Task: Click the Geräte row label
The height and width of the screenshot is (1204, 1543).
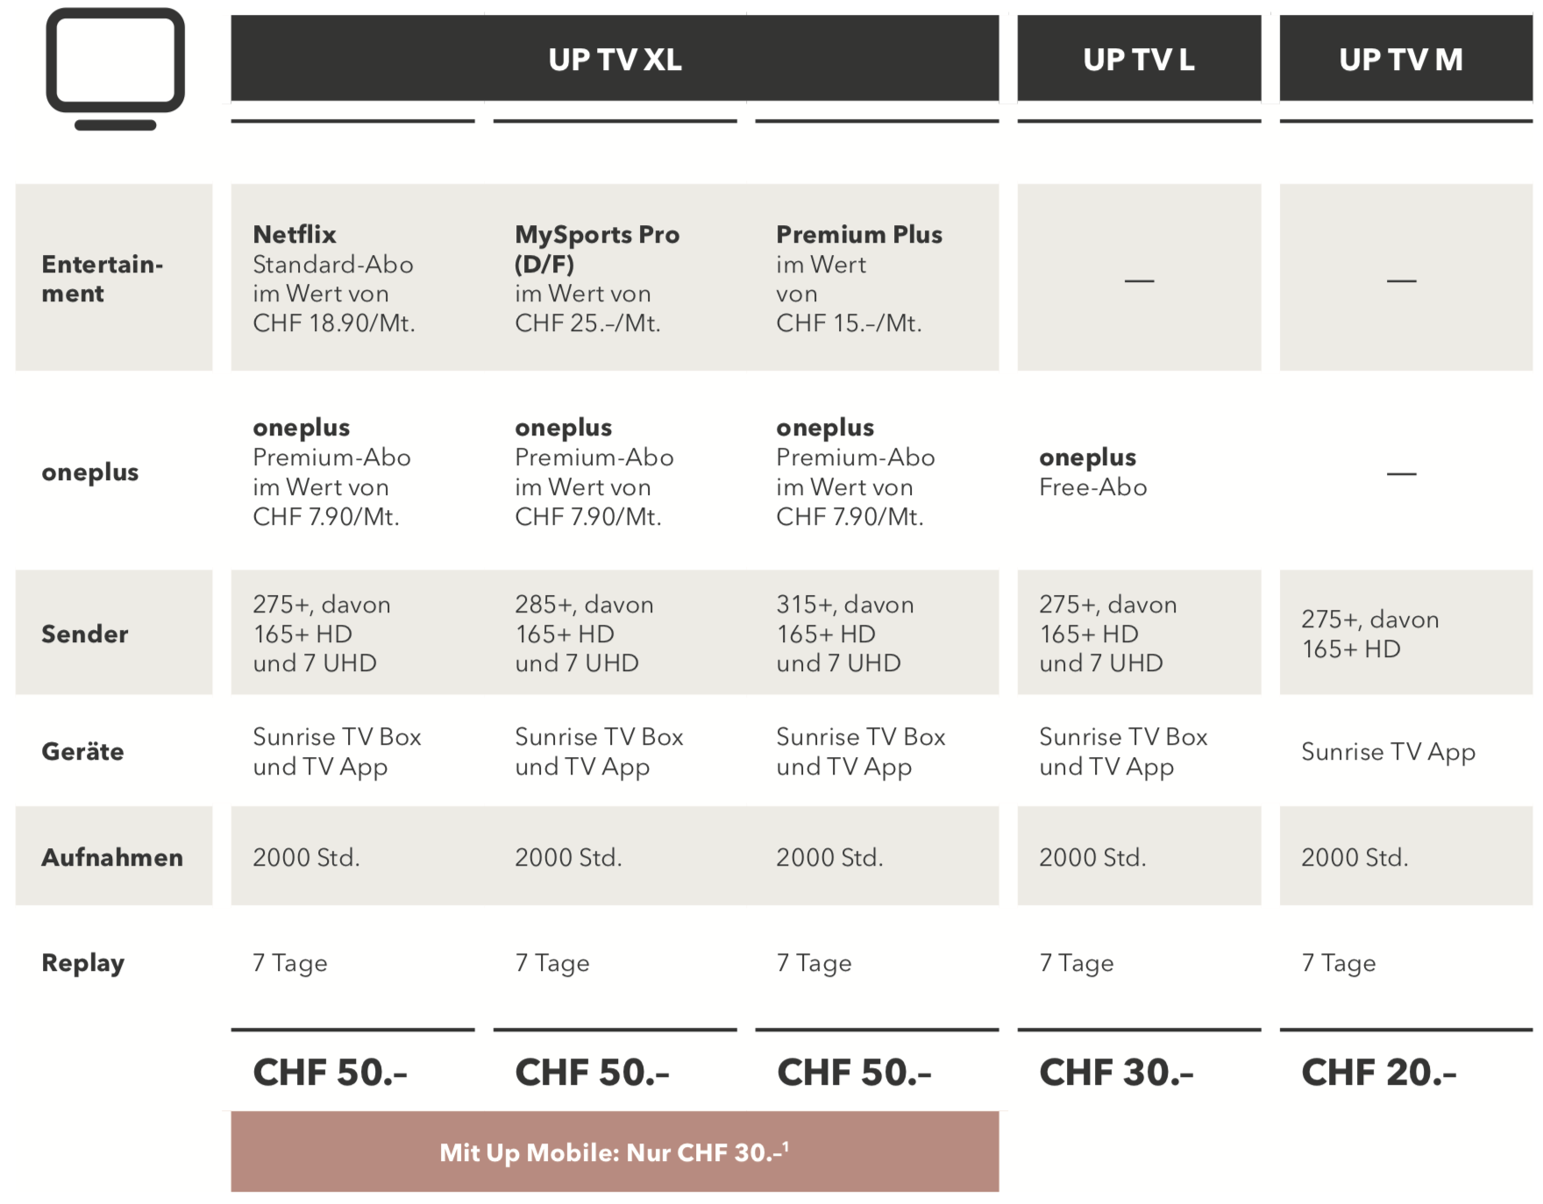Action: pyautogui.click(x=83, y=751)
